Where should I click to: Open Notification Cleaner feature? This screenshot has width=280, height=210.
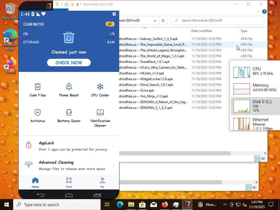pyautogui.click(x=100, y=118)
